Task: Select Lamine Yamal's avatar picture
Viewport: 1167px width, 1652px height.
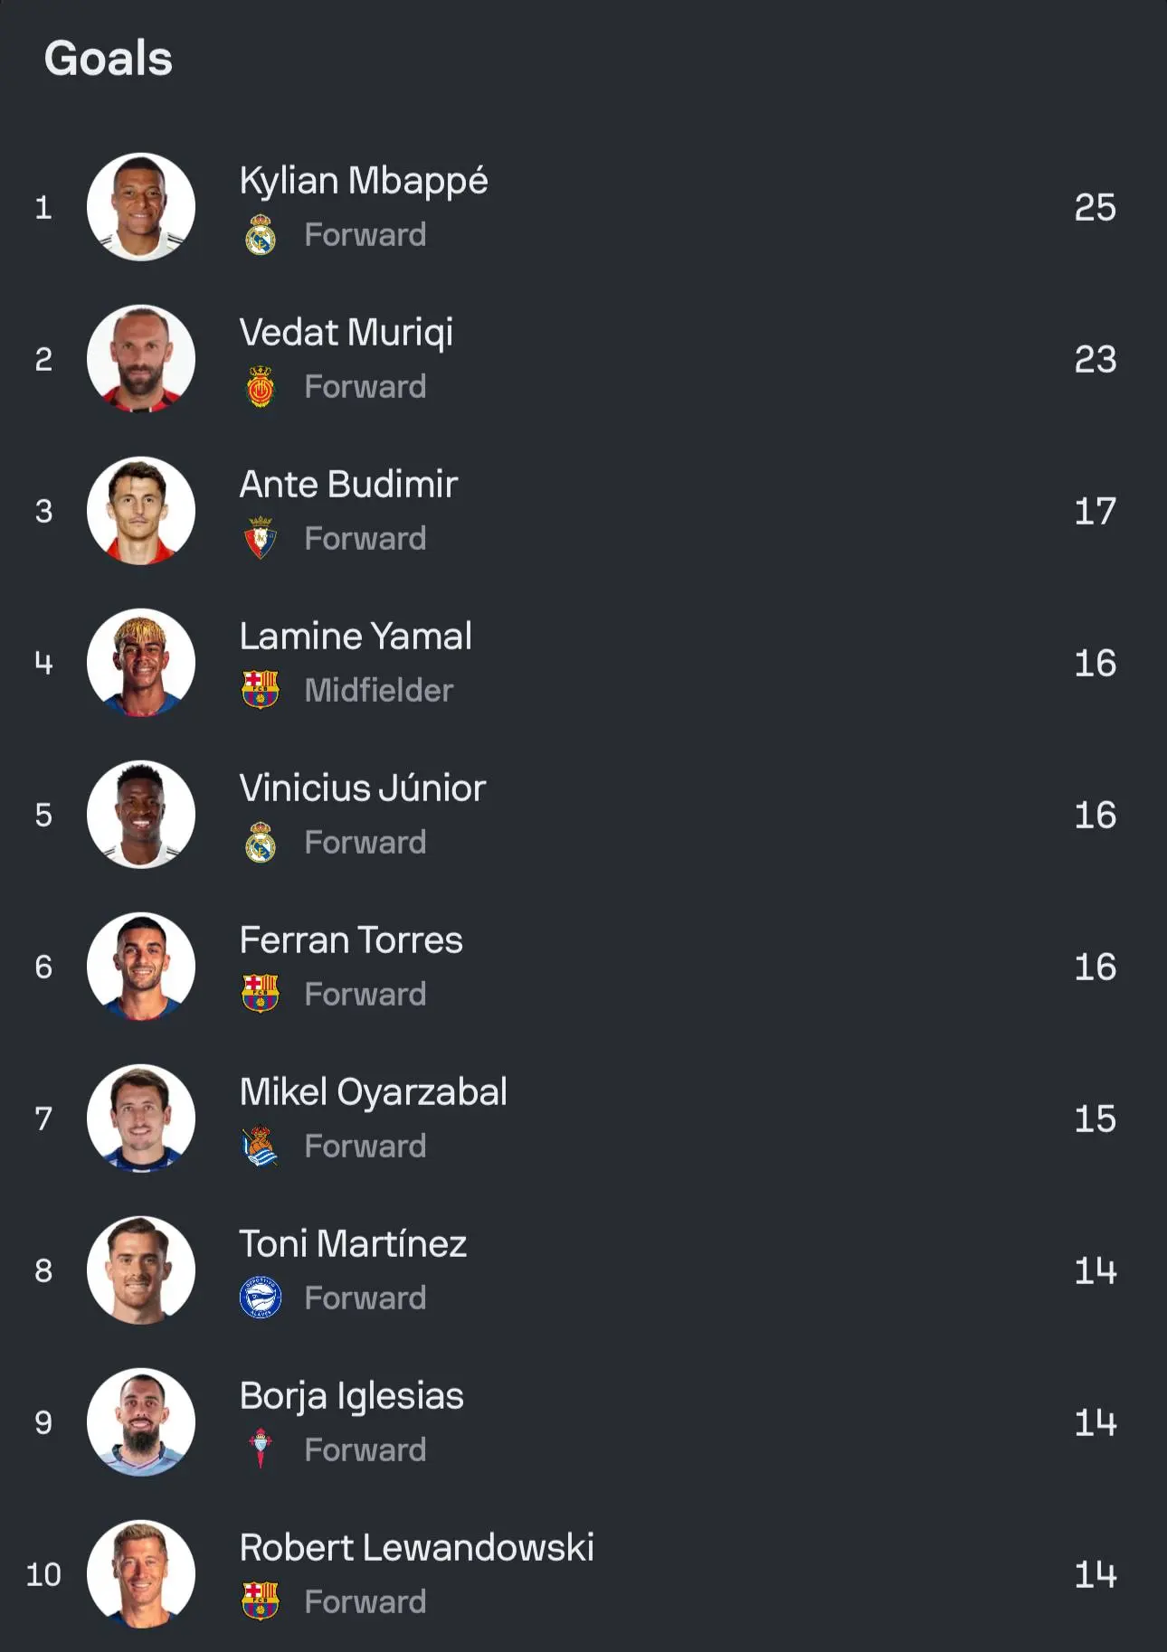Action: click(x=141, y=663)
